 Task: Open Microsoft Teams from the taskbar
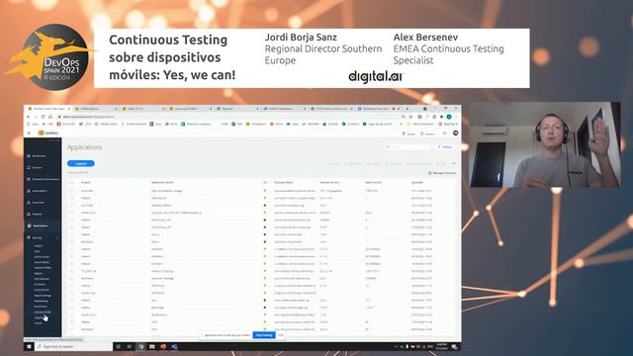(174, 346)
